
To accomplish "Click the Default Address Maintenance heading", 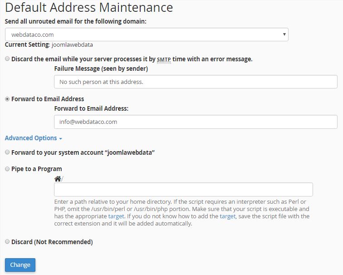I will [x=89, y=7].
